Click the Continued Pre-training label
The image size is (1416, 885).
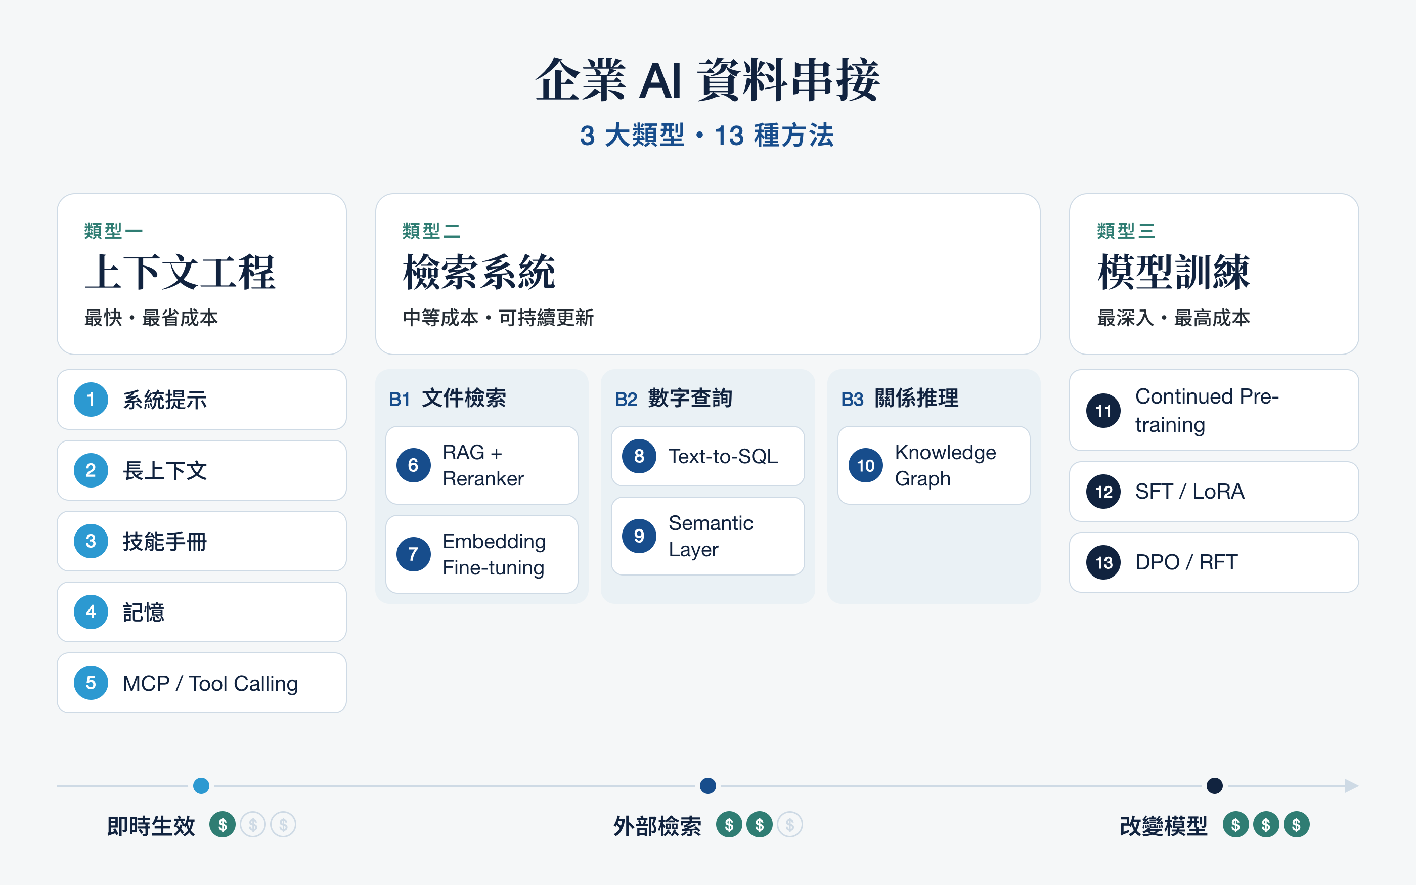(x=1207, y=410)
